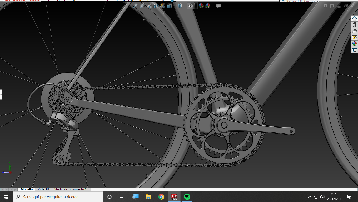The height and width of the screenshot is (202, 358).
Task: Open the Design Library icon in task pane
Action: pos(355,25)
